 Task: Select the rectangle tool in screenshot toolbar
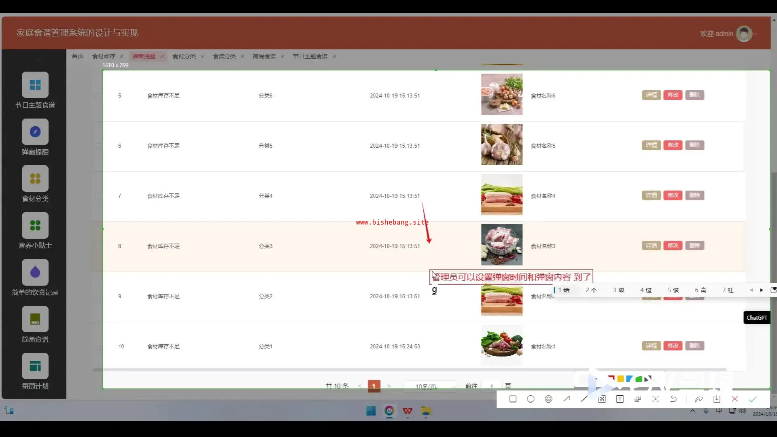click(513, 399)
